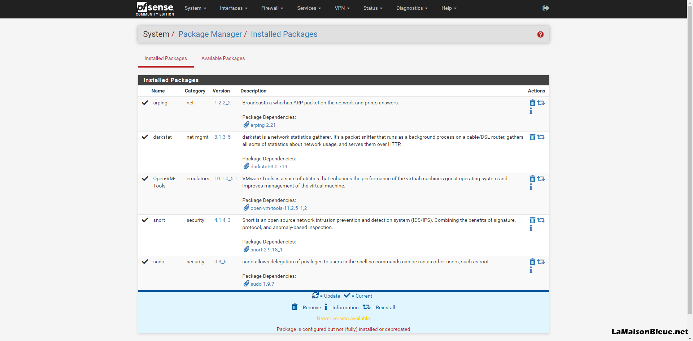Open the open-vm-tools-11.2.5_1,2 dependency link
This screenshot has width=693, height=341.
click(x=279, y=208)
